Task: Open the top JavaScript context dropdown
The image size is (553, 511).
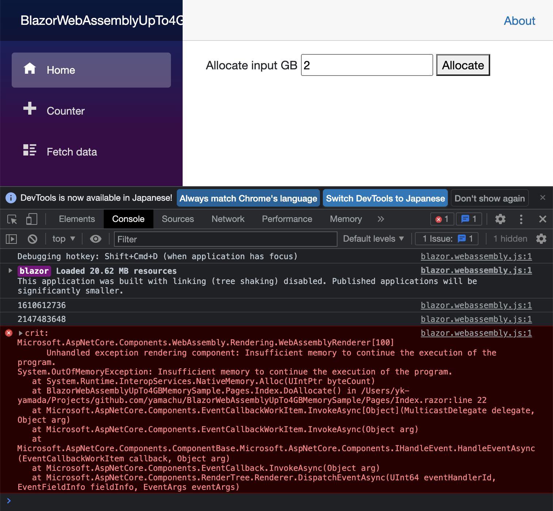Action: tap(64, 239)
